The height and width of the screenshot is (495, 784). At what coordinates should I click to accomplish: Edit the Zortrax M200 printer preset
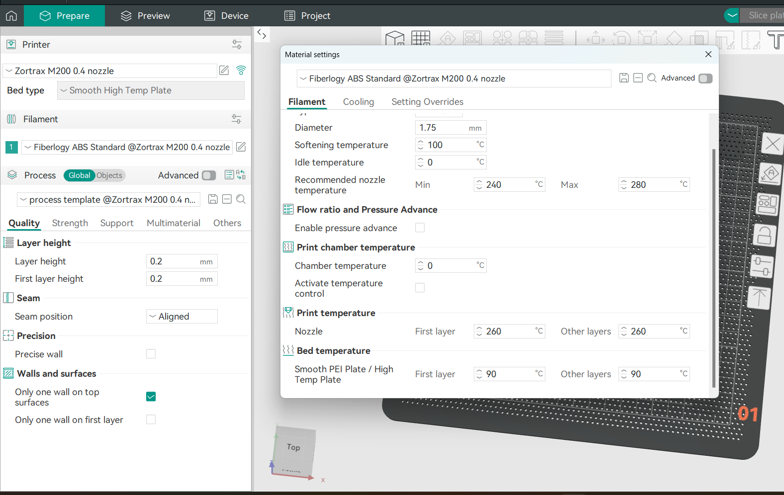coord(224,71)
